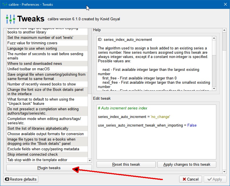Select 'Set the maximum number of sort levels'

coord(47,37)
